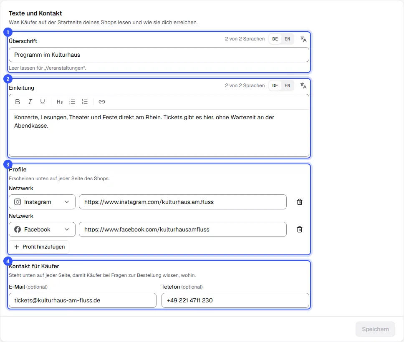Delete the Facebook profile row

click(300, 229)
